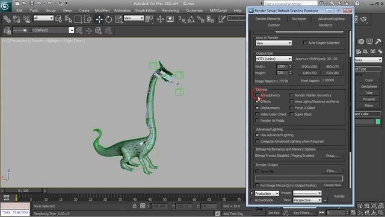Click the Edit Named Selection Sets icon
The width and height of the screenshot is (385, 217).
coord(222,19)
